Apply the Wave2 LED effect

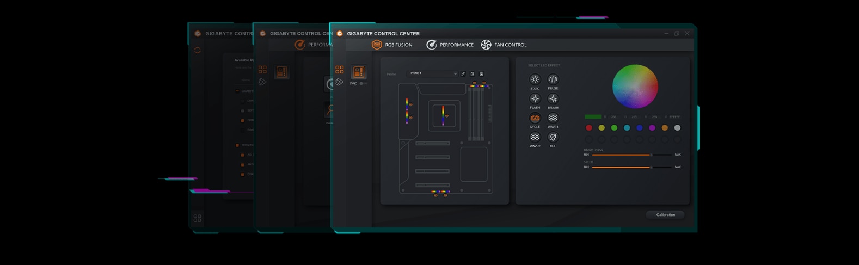coord(535,137)
